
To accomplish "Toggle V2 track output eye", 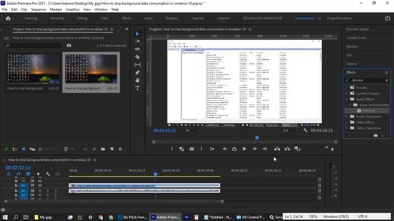I will pos(40,180).
